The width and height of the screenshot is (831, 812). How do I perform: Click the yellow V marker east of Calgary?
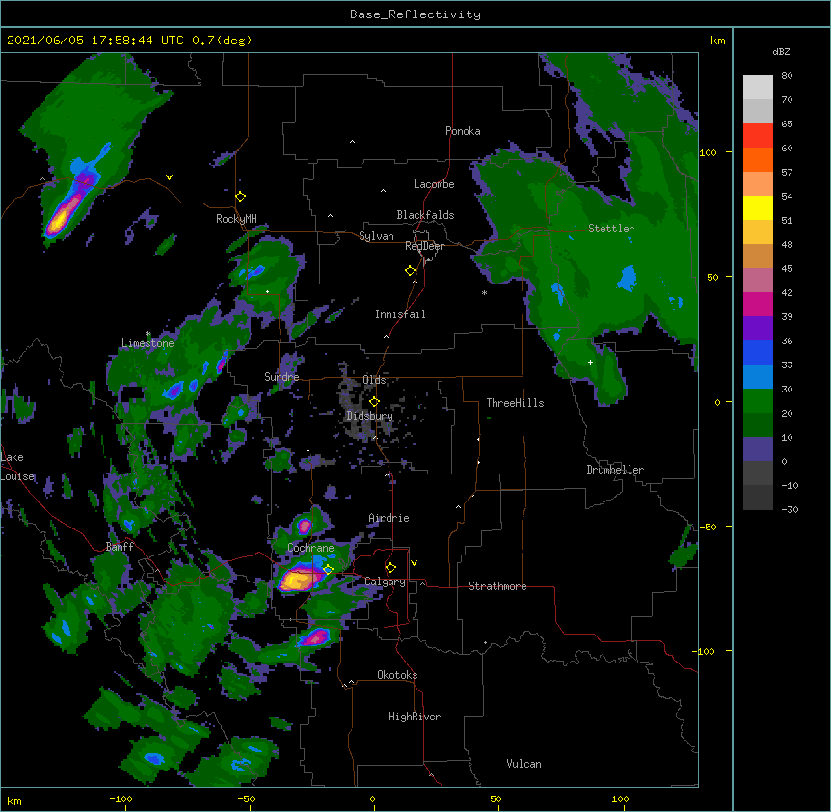414,563
